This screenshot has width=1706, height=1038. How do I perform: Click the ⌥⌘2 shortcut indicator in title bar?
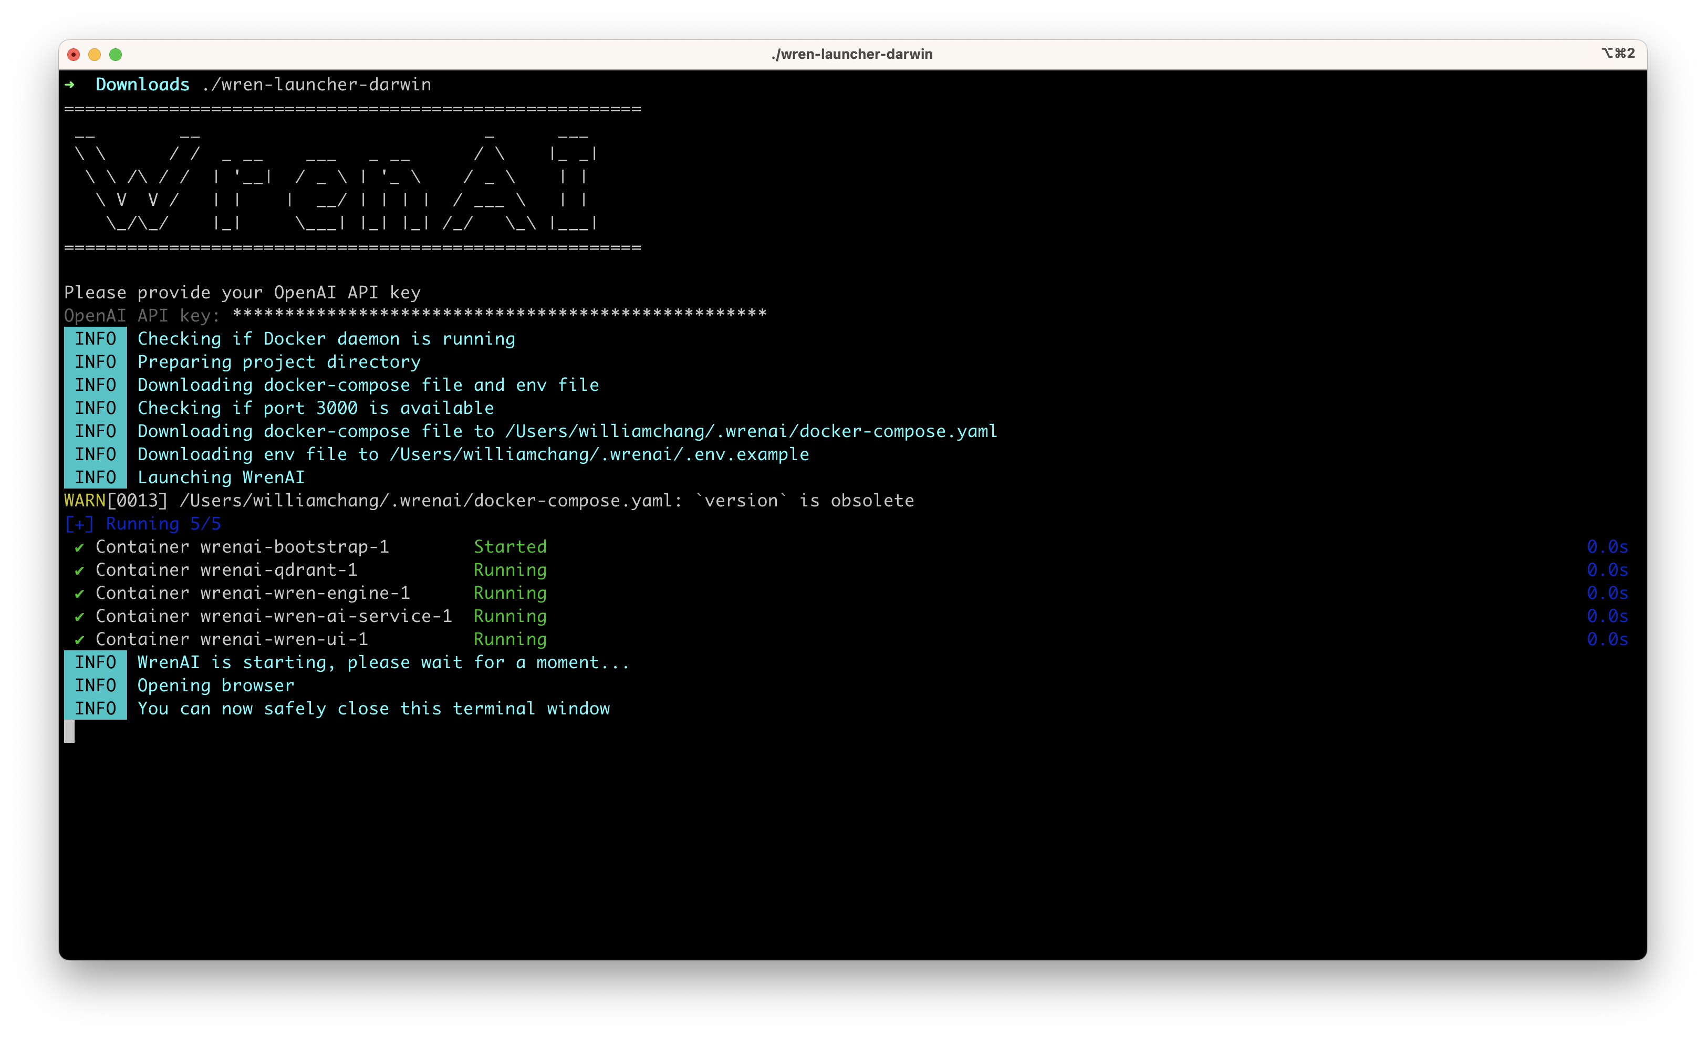pyautogui.click(x=1618, y=54)
